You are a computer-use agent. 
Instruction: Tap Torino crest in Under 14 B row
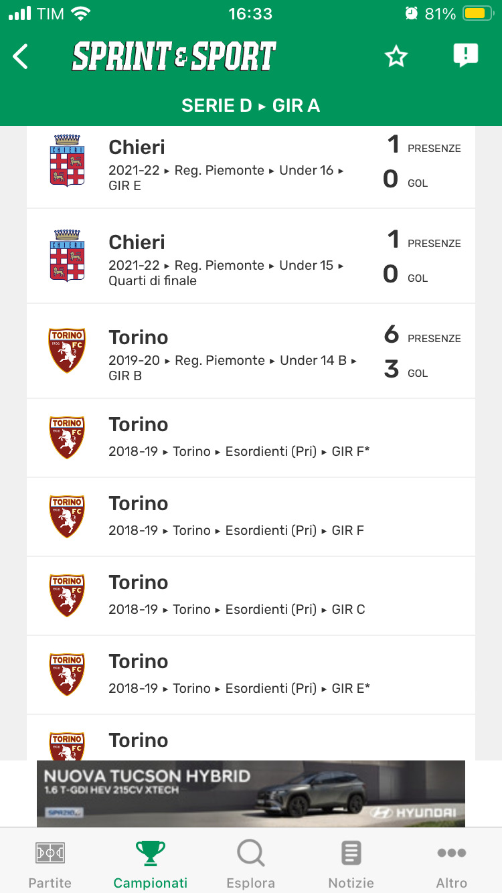pyautogui.click(x=67, y=351)
